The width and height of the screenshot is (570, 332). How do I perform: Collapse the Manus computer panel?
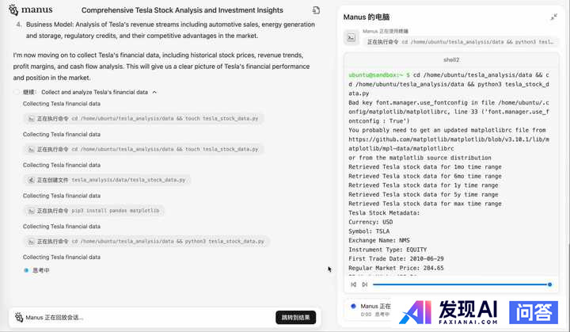click(x=553, y=17)
